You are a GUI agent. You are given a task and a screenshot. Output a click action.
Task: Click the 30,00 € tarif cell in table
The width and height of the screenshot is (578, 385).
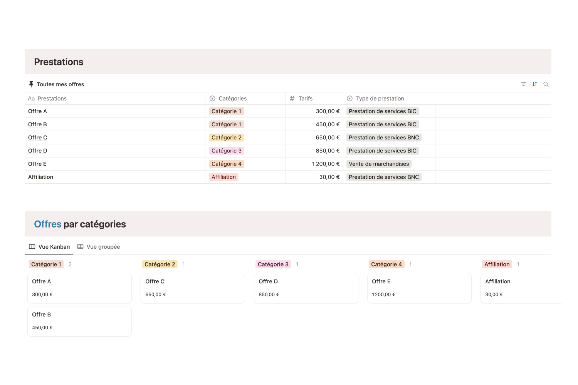pyautogui.click(x=314, y=177)
